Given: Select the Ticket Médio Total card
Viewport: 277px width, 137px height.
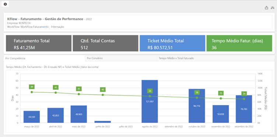Looking at the screenshot, I should (172, 43).
